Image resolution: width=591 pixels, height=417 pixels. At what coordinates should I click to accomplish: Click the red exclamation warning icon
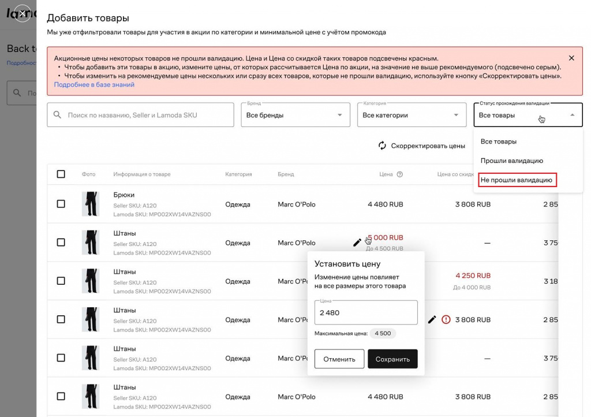point(446,319)
